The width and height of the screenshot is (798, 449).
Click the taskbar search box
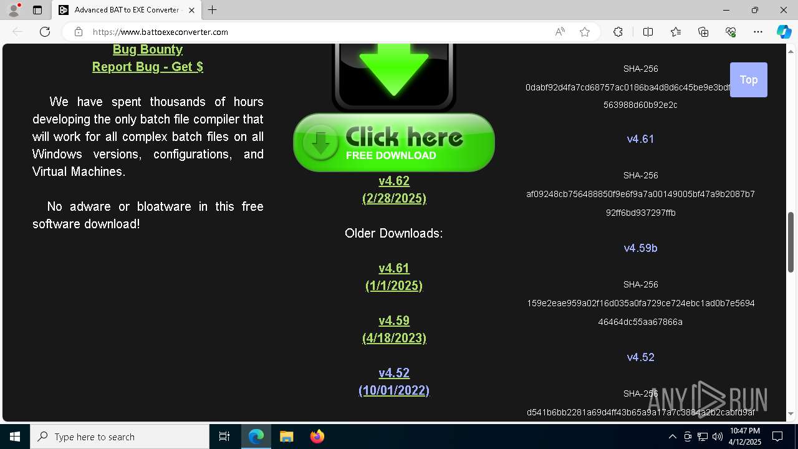click(120, 437)
